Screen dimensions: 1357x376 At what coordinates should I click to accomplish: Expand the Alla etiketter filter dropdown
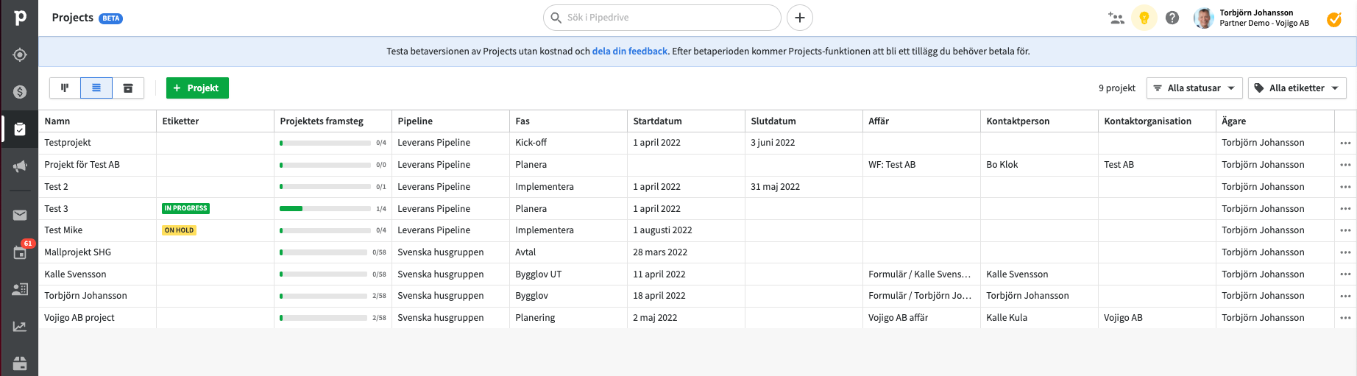1297,88
